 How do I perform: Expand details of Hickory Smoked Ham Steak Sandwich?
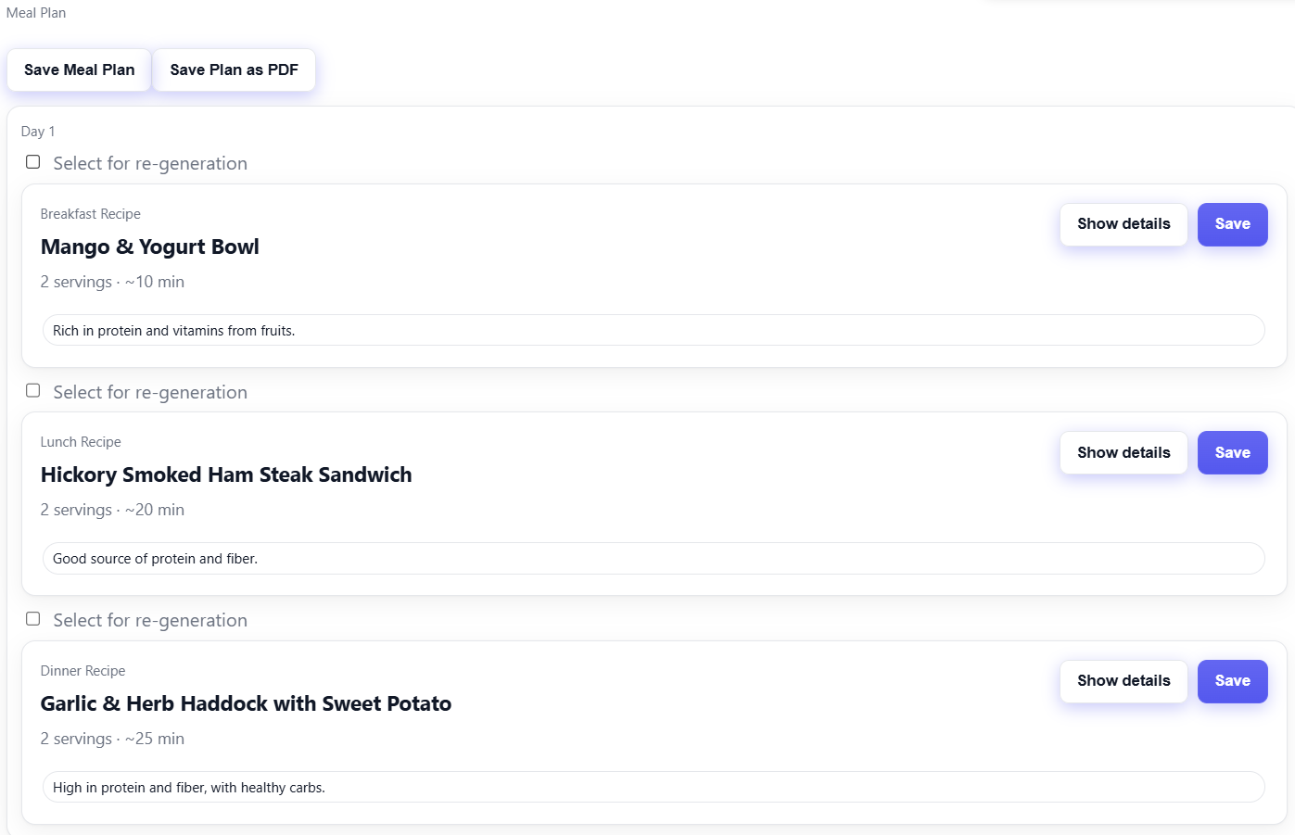point(1123,453)
